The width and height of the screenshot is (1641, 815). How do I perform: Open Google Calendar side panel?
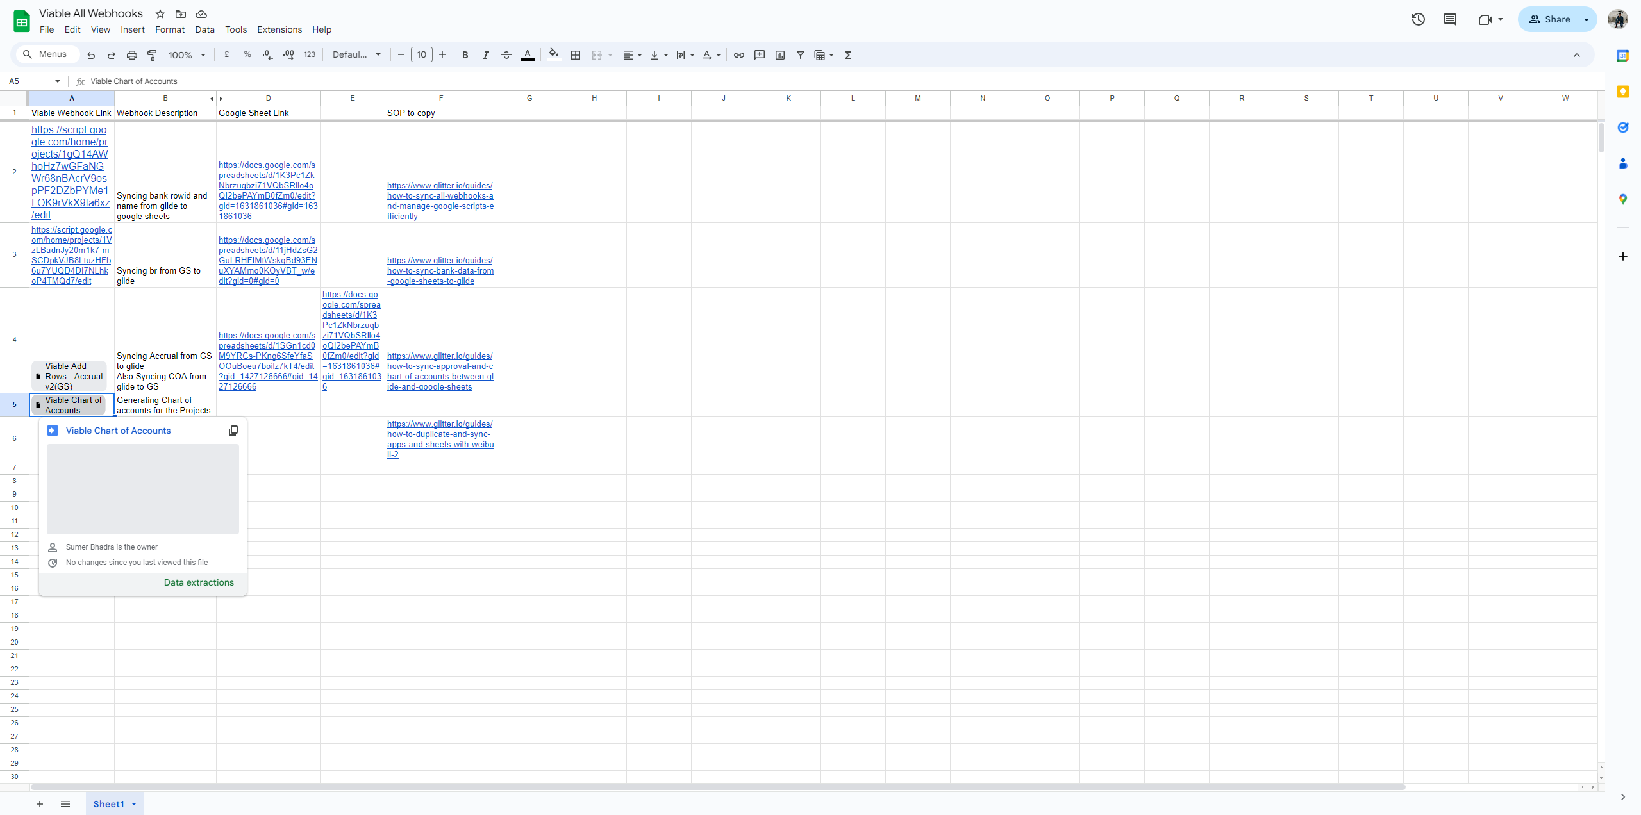(x=1623, y=56)
